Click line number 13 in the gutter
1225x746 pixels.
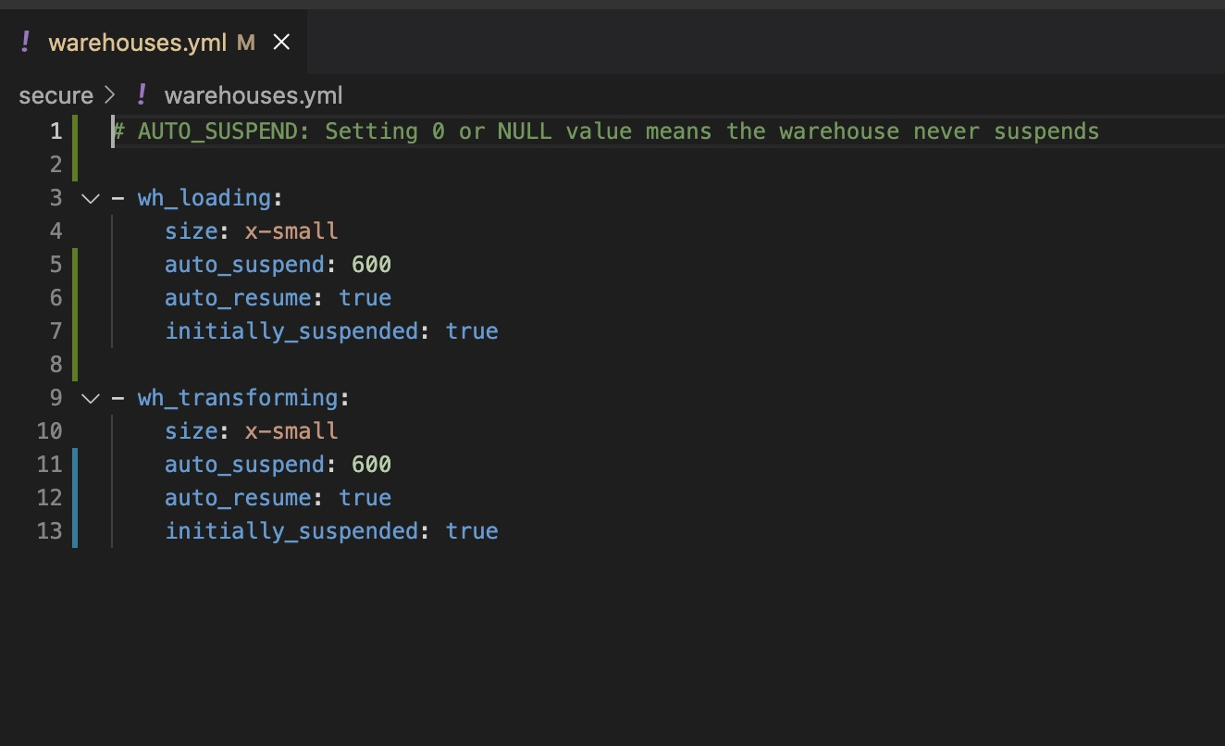[50, 531]
